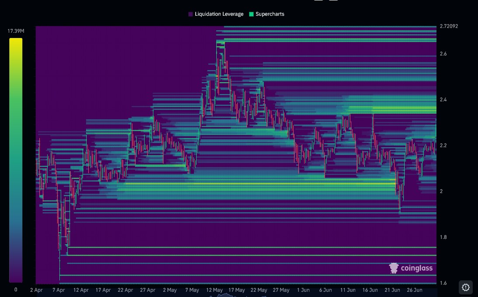Click the 26 Jun date label
478x297 pixels.
[x=415, y=290]
